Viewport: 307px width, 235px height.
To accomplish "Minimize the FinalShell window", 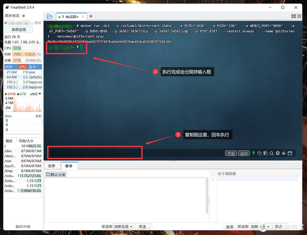I will [x=270, y=7].
